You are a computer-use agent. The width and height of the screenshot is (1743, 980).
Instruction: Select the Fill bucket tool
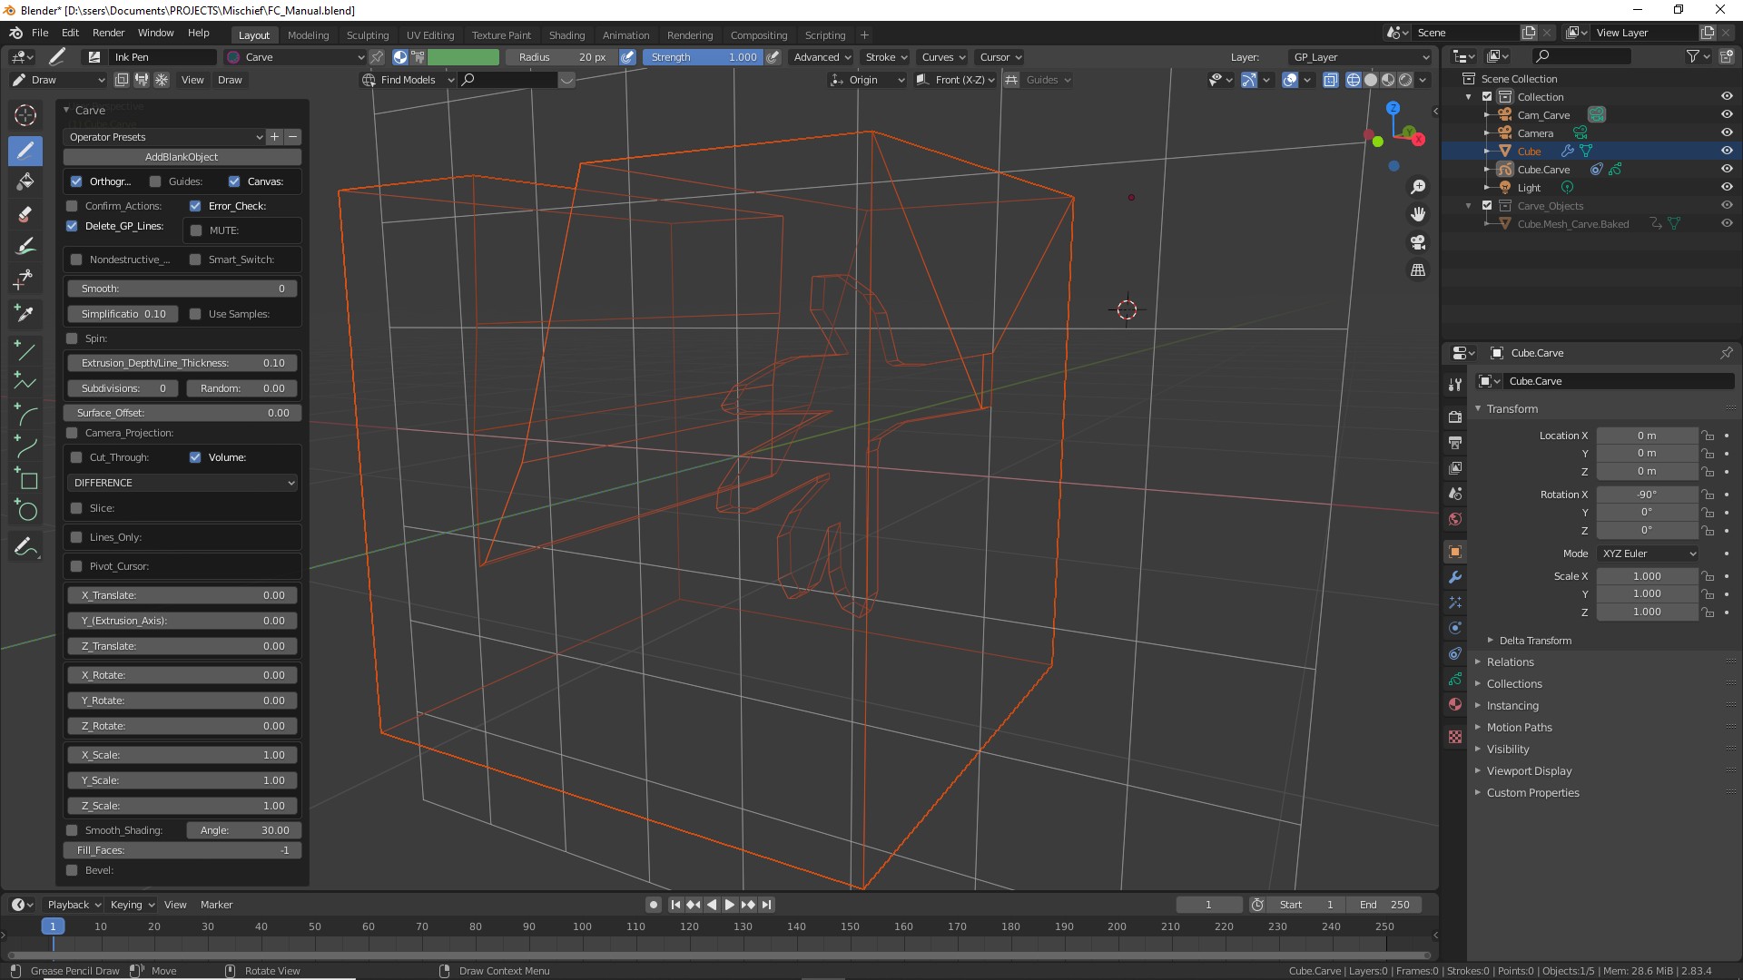point(25,181)
